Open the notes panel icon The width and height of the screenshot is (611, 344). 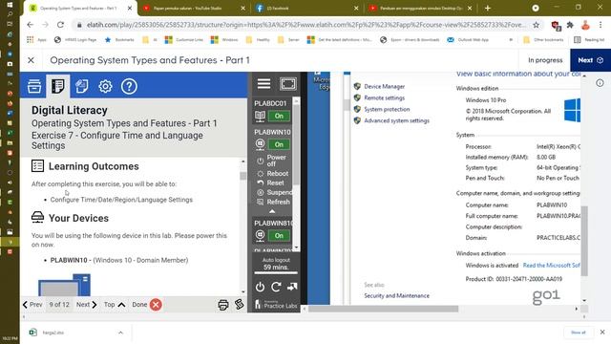pos(81,86)
